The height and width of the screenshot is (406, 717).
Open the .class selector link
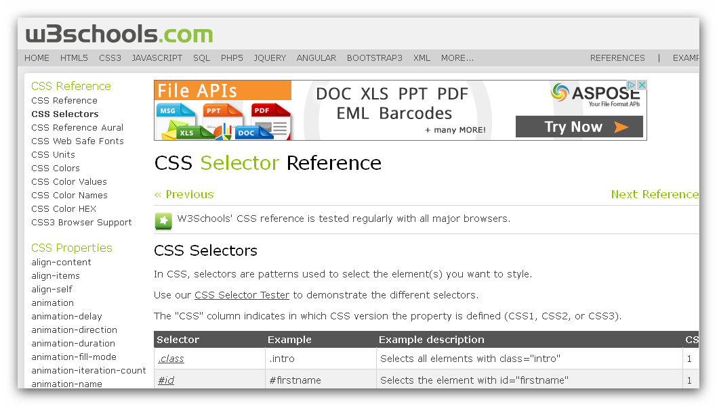click(x=171, y=359)
